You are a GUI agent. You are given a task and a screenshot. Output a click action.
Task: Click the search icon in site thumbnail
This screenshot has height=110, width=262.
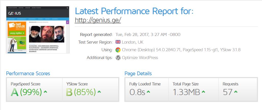(67, 8)
